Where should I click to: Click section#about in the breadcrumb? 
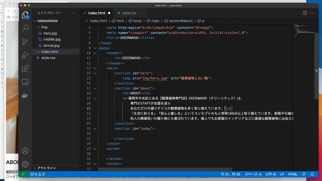pos(179,21)
